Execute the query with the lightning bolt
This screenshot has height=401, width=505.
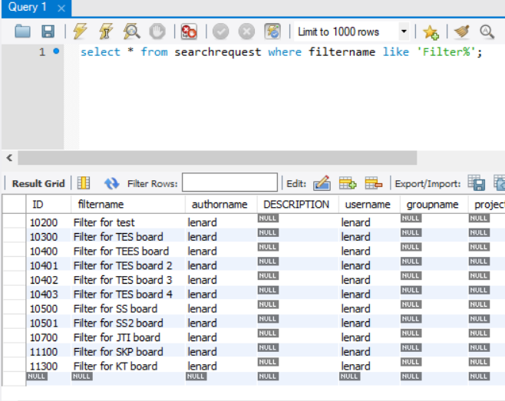coord(80,31)
